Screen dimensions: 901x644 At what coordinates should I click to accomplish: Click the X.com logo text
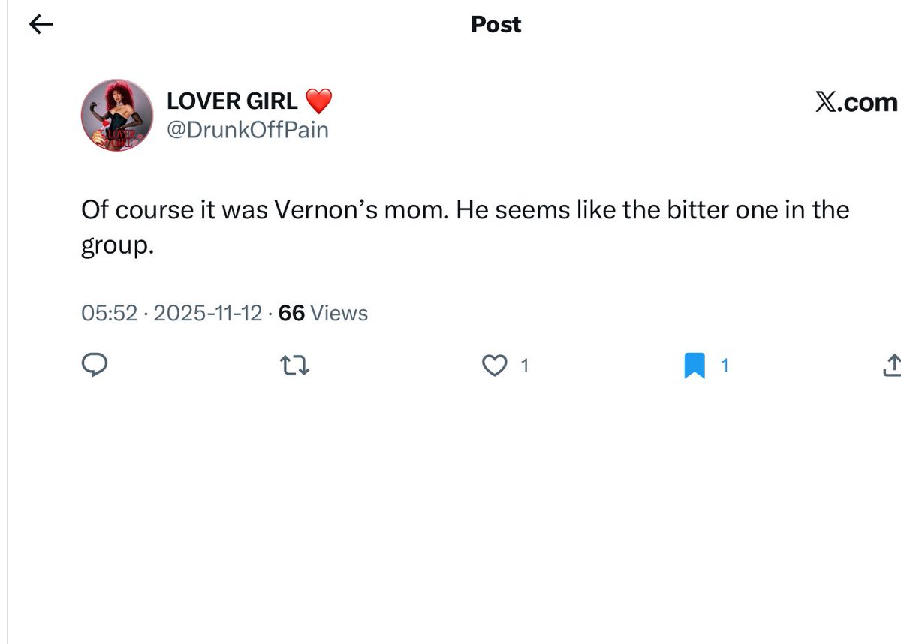pyautogui.click(x=856, y=102)
